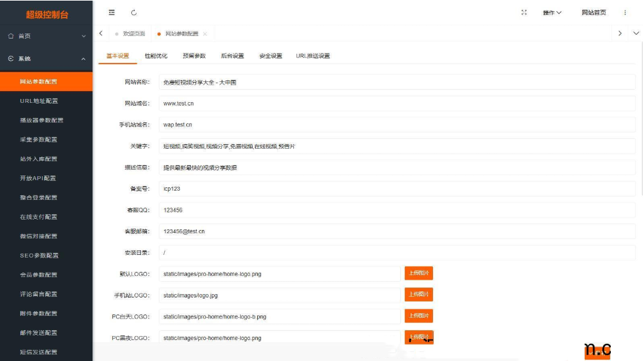The width and height of the screenshot is (643, 361).
Task: Show earlier tabs with the left arrow
Action: 101,33
